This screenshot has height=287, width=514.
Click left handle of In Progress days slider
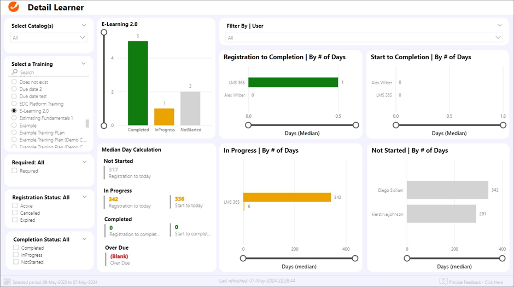tap(243, 258)
